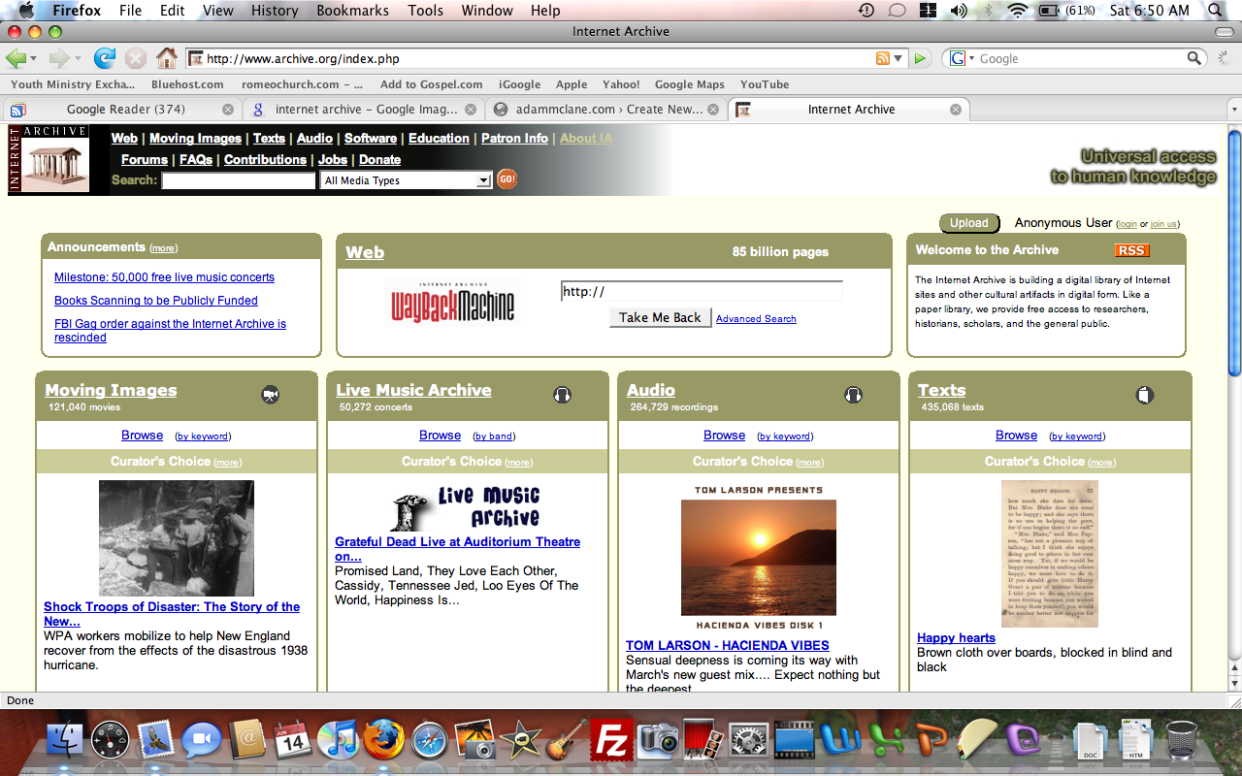Screen dimensions: 1242x776
Task: Open the list all tabs dropdown
Action: (1233, 110)
